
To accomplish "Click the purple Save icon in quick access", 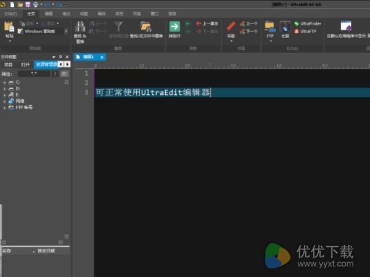I will (28, 4).
